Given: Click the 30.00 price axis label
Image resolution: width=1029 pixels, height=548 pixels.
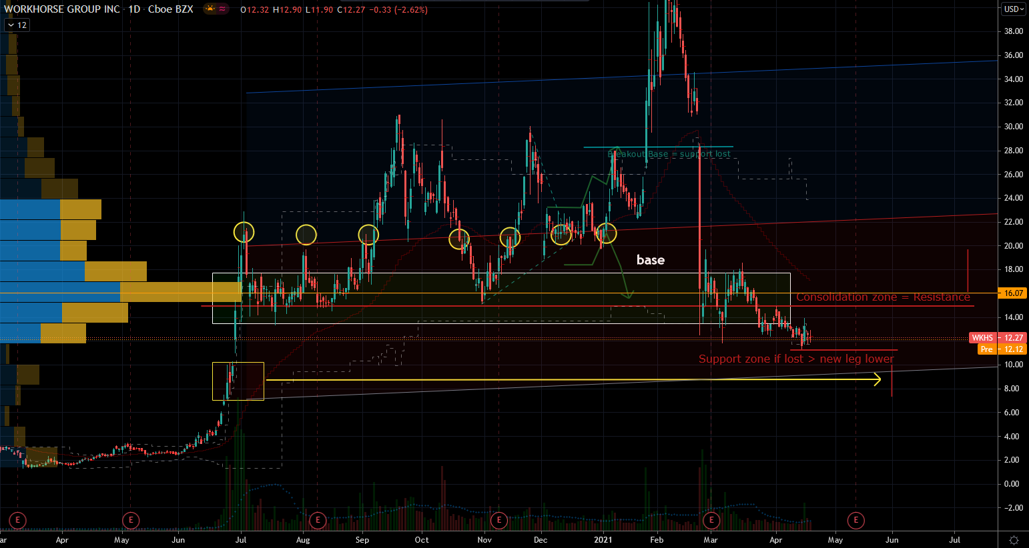Looking at the screenshot, I should (1014, 127).
